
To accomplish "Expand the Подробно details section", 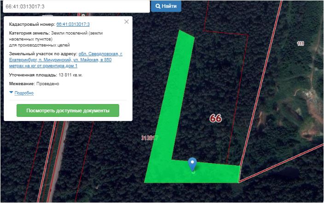I will [x=24, y=93].
